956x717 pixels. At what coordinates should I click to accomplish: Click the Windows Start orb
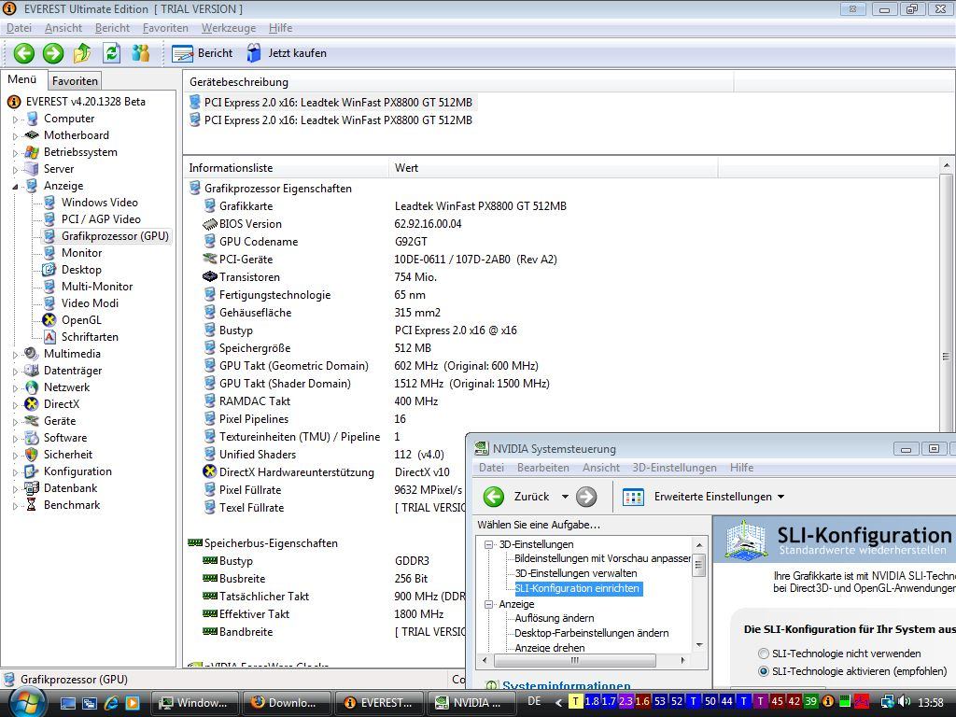[26, 702]
